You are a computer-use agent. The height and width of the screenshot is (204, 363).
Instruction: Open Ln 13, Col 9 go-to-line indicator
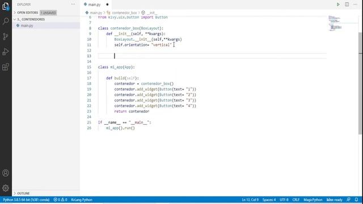[x=250, y=199]
